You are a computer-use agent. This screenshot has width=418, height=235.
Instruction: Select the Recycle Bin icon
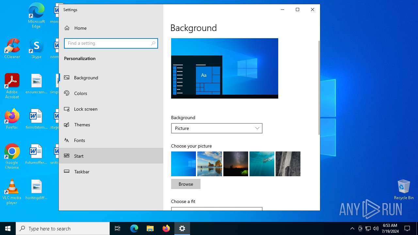pyautogui.click(x=404, y=189)
